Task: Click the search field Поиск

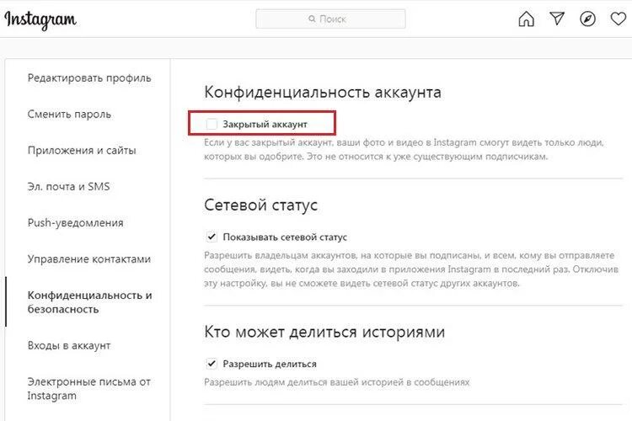Action: pos(330,19)
